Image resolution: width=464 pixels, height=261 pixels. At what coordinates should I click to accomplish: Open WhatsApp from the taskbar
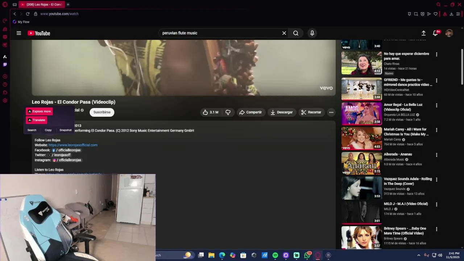tap(307, 255)
